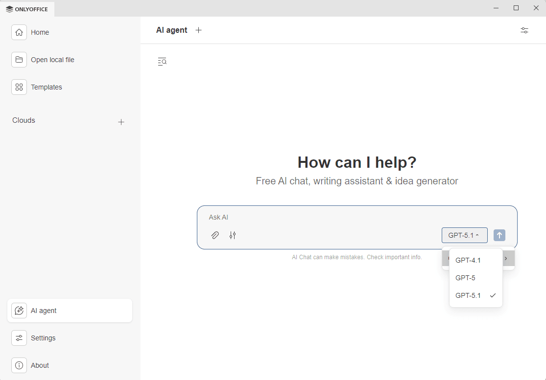Click the ONLYOFFICE logo tab
Screen dimensions: 546x380
click(27, 9)
